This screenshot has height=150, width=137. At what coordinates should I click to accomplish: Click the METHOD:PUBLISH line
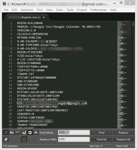pos(29,38)
